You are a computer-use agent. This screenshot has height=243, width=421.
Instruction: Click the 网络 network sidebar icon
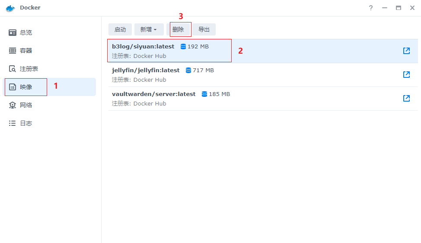(x=13, y=105)
